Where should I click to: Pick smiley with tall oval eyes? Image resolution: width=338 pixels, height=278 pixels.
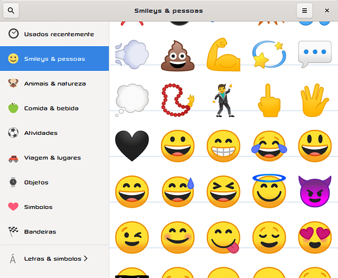click(x=315, y=146)
